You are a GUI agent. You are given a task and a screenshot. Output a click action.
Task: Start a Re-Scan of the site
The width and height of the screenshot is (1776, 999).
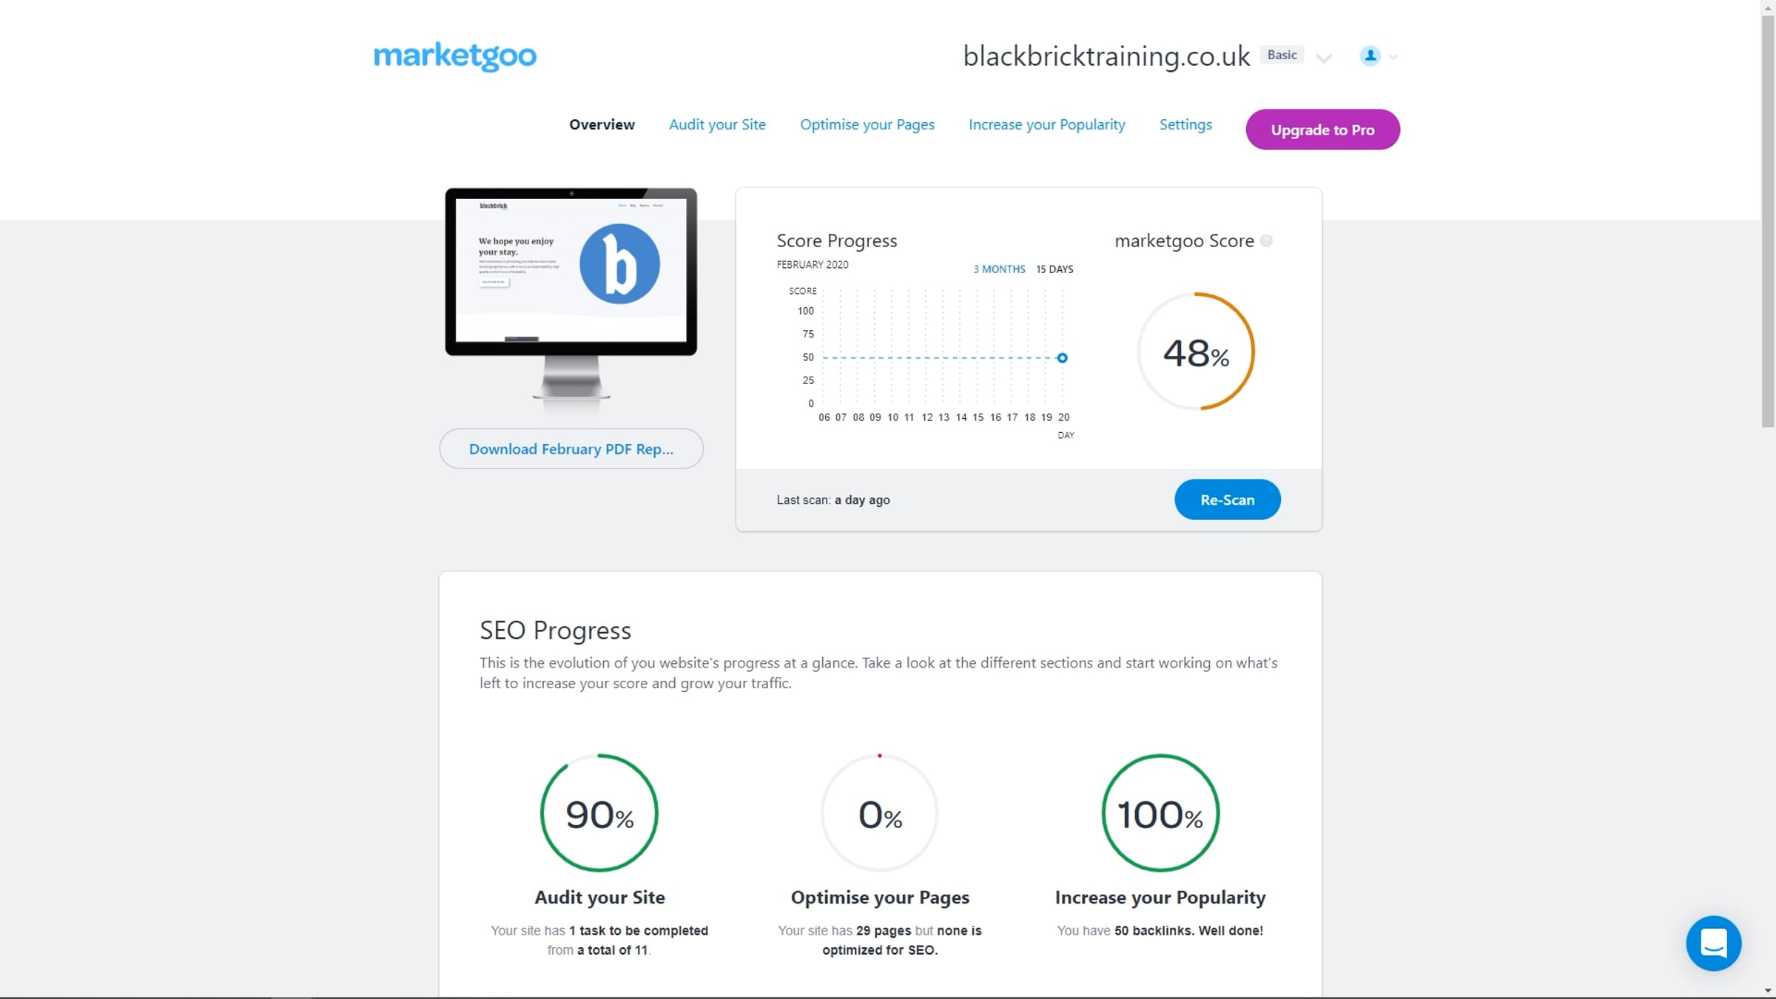1227,499
